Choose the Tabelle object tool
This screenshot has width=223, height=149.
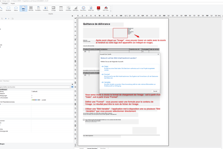(x=61, y=8)
